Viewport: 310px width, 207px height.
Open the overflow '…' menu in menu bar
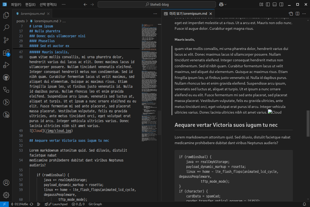click(x=64, y=4)
